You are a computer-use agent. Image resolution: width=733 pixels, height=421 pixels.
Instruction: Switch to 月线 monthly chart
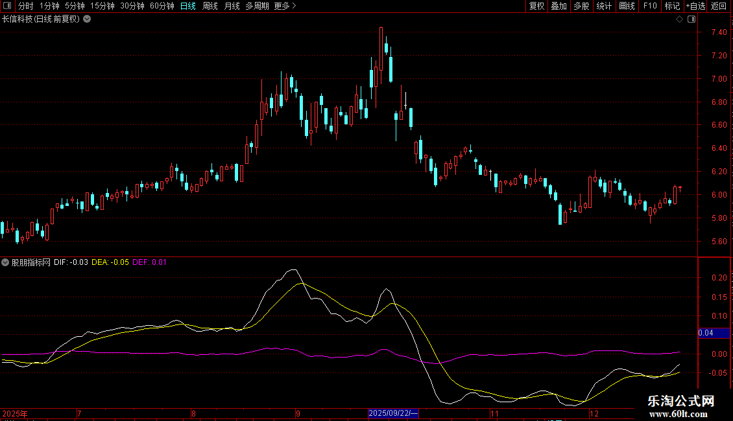point(232,6)
